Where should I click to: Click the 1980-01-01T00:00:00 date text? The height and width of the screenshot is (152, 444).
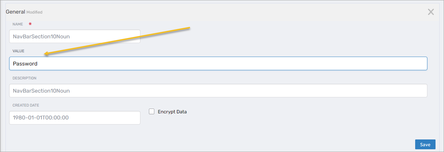coord(41,118)
